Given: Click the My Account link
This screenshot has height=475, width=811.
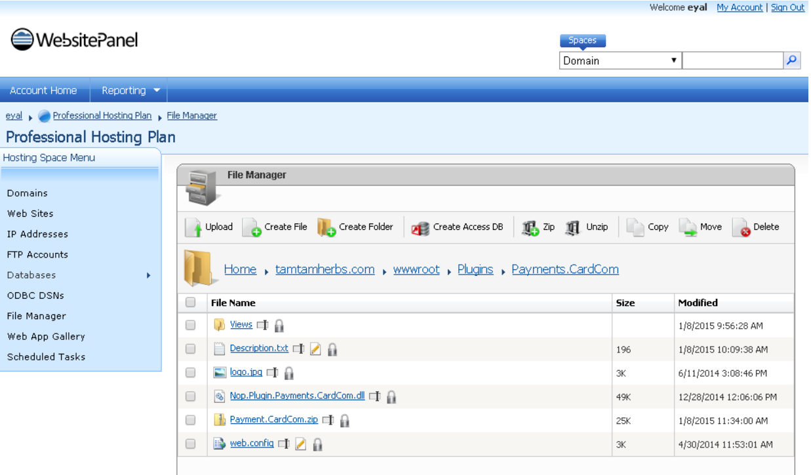Looking at the screenshot, I should pos(740,7).
